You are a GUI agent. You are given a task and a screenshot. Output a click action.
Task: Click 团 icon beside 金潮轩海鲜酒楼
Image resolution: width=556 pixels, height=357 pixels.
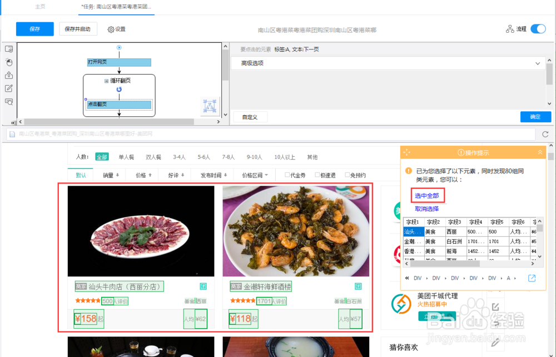(358, 286)
